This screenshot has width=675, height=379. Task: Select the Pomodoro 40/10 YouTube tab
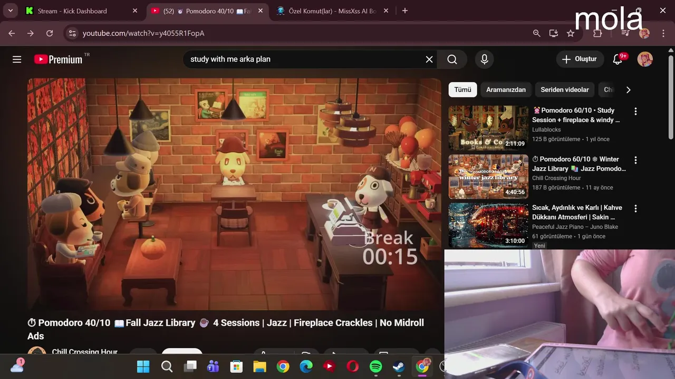207,11
